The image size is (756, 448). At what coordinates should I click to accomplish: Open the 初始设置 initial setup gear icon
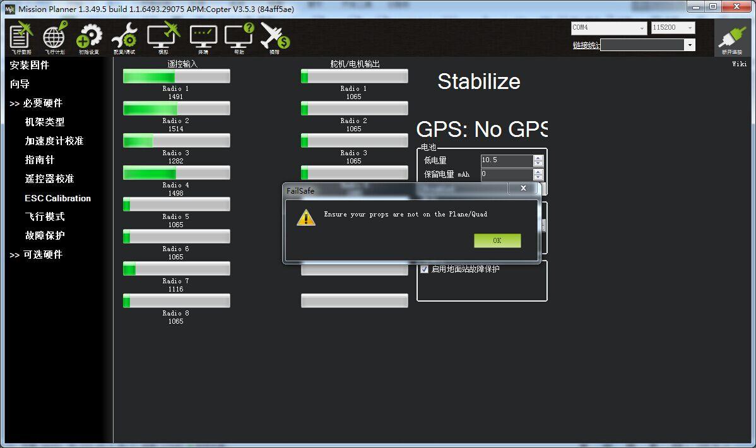(x=89, y=38)
